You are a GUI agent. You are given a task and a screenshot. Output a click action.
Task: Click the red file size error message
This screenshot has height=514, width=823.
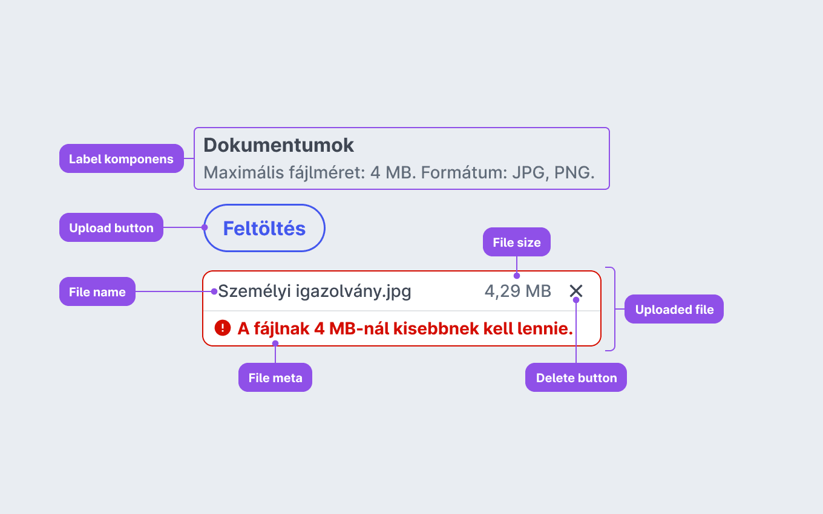point(405,328)
